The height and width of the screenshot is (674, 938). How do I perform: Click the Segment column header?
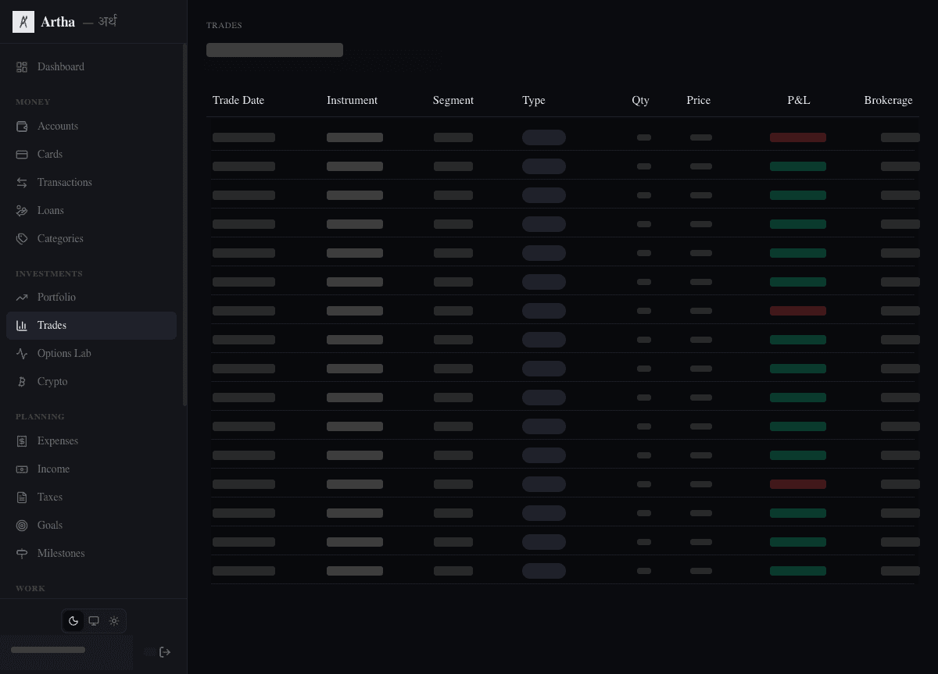tap(453, 101)
